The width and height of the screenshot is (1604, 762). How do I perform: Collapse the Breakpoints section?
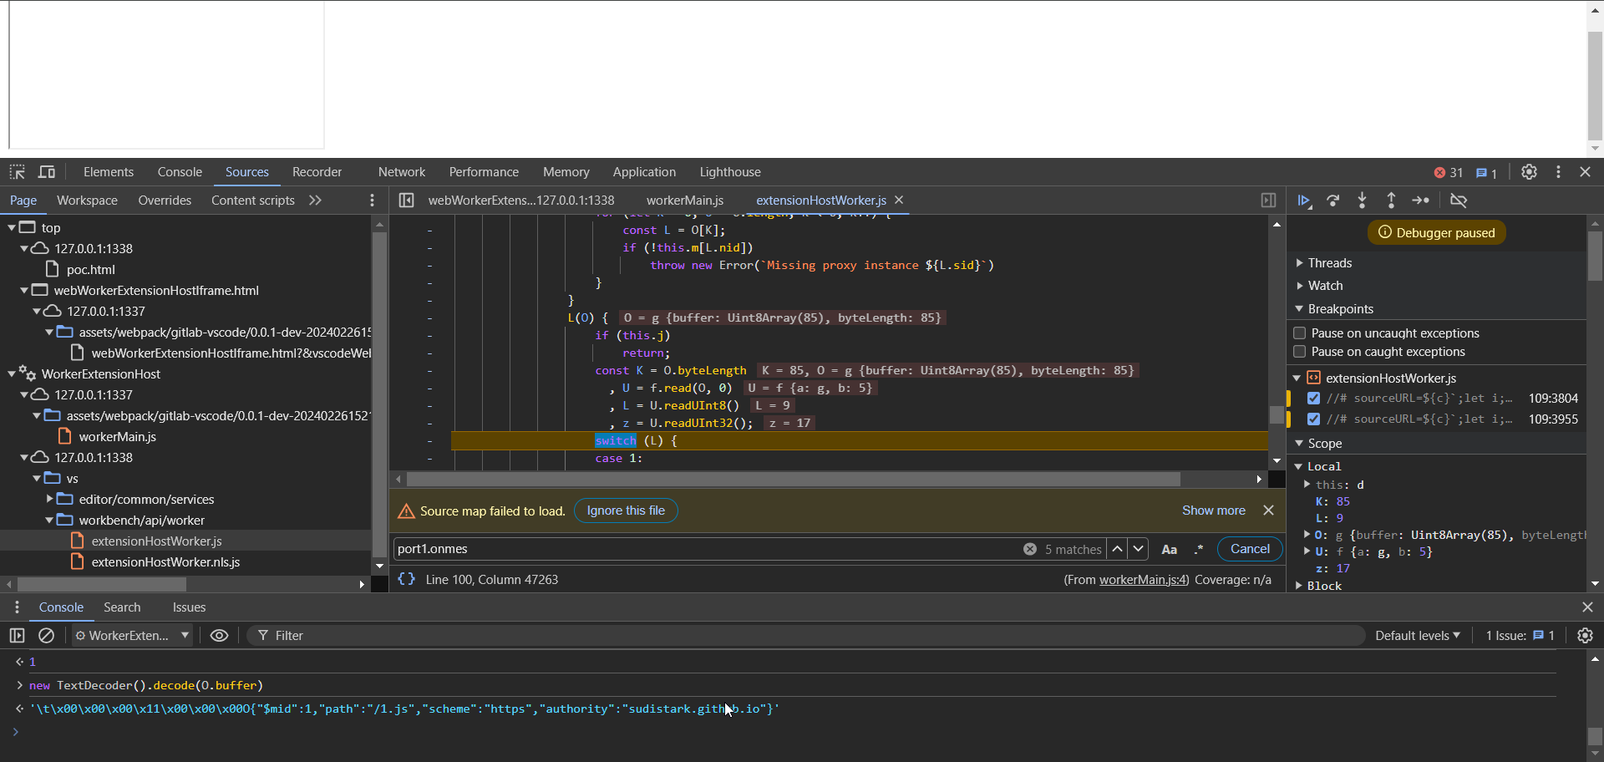tap(1340, 309)
